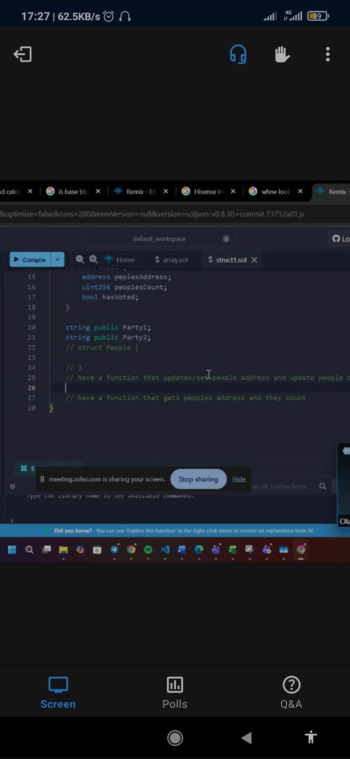Screen dimensions: 350x759
Task: Click the comment about updating people address
Action: [207, 378]
